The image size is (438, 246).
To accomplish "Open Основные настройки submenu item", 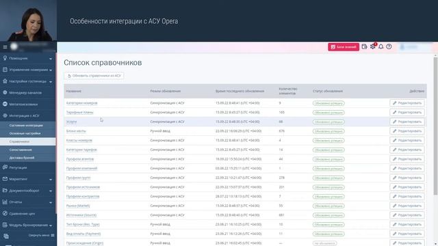I will tap(25, 134).
